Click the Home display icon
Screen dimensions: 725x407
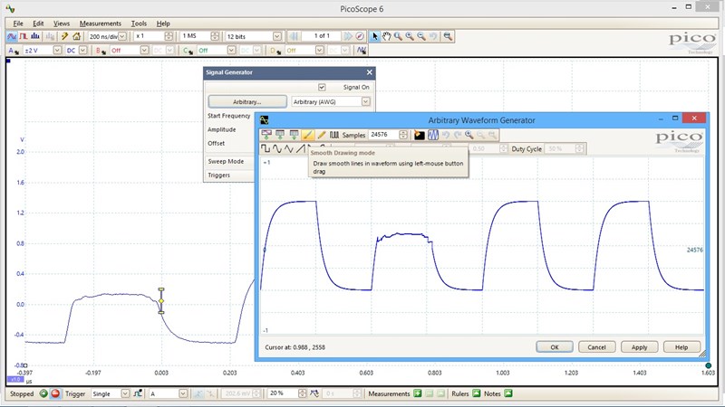[77, 36]
